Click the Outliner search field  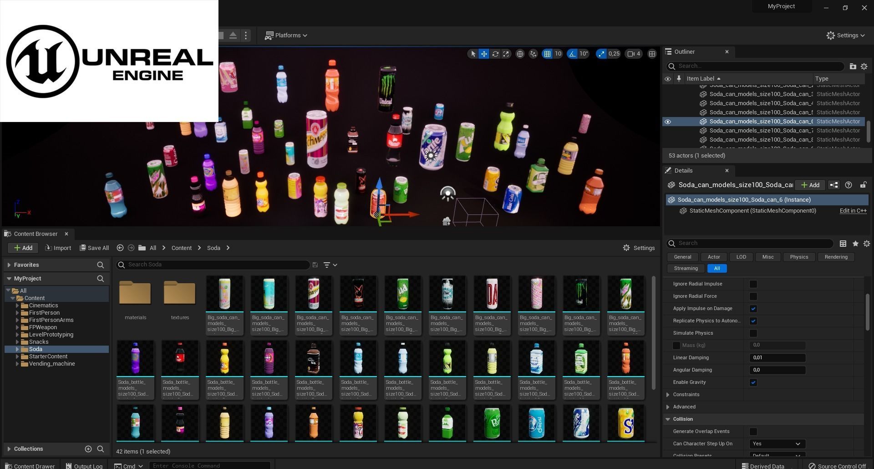pos(755,66)
